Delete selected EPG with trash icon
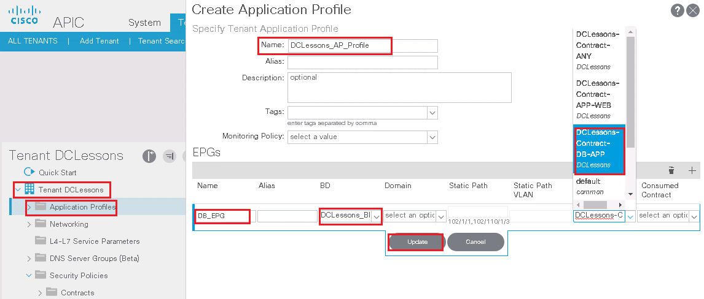Viewport: 704px width, 299px height. [671, 170]
